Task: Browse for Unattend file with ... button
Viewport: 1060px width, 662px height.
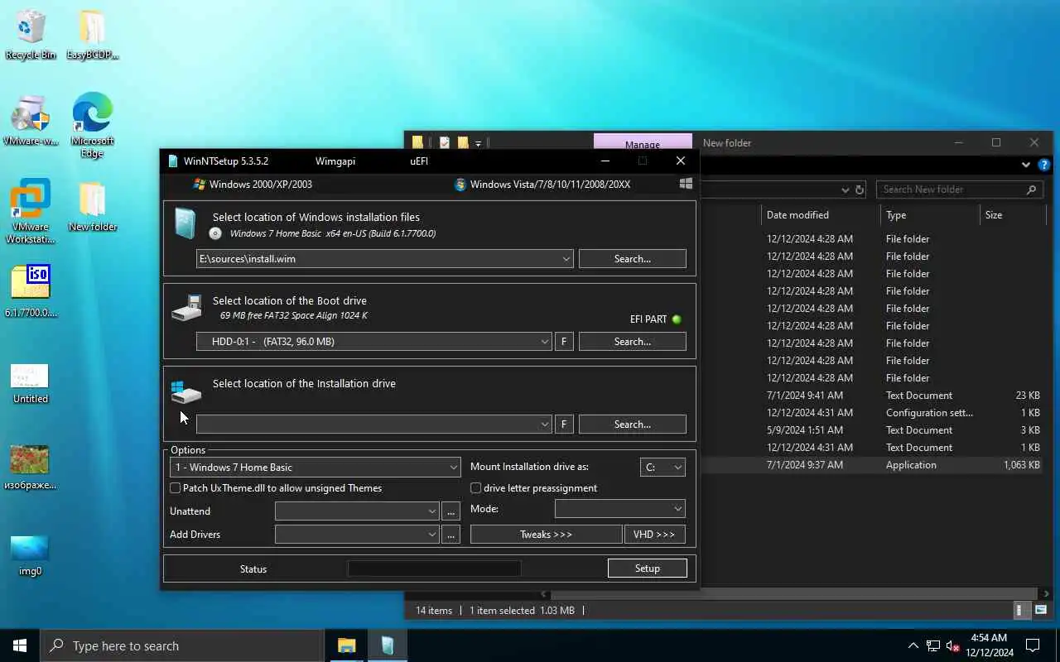Action: (450, 511)
